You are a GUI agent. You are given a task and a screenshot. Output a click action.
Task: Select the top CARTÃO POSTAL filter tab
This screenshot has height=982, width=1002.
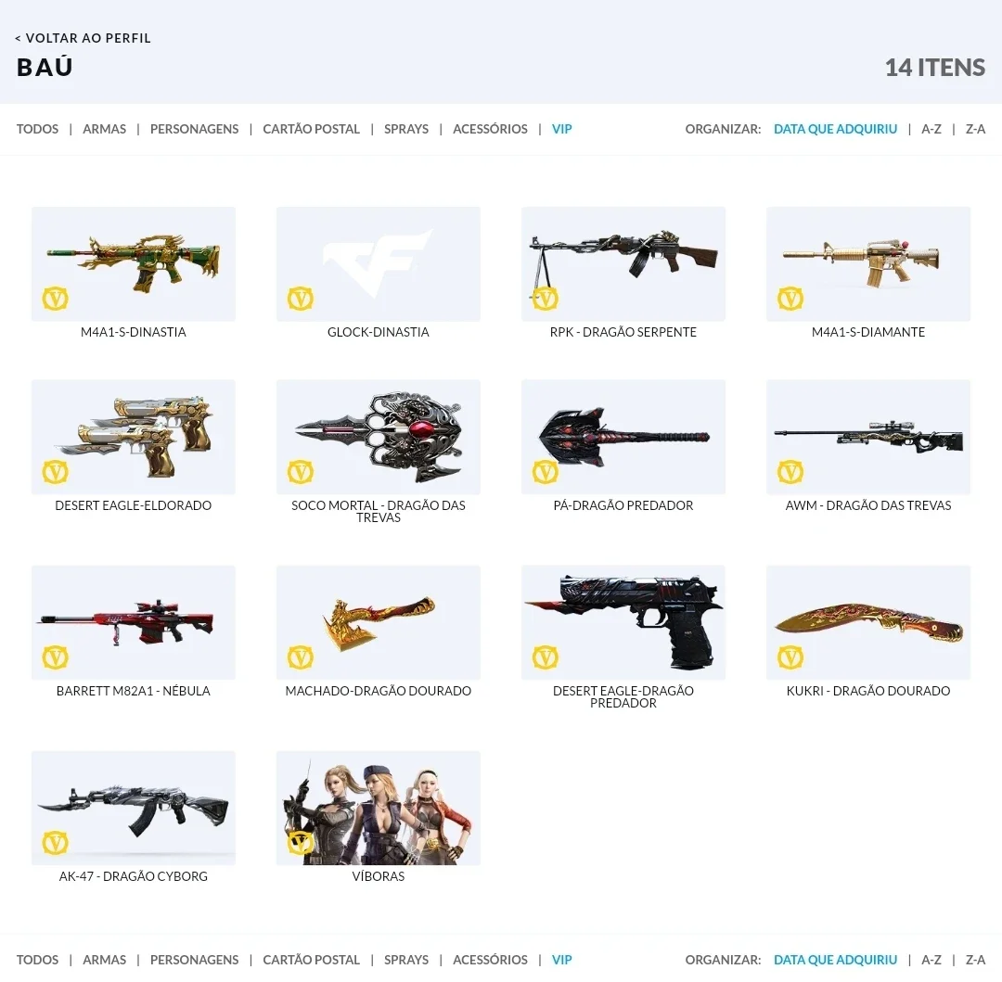(x=311, y=129)
